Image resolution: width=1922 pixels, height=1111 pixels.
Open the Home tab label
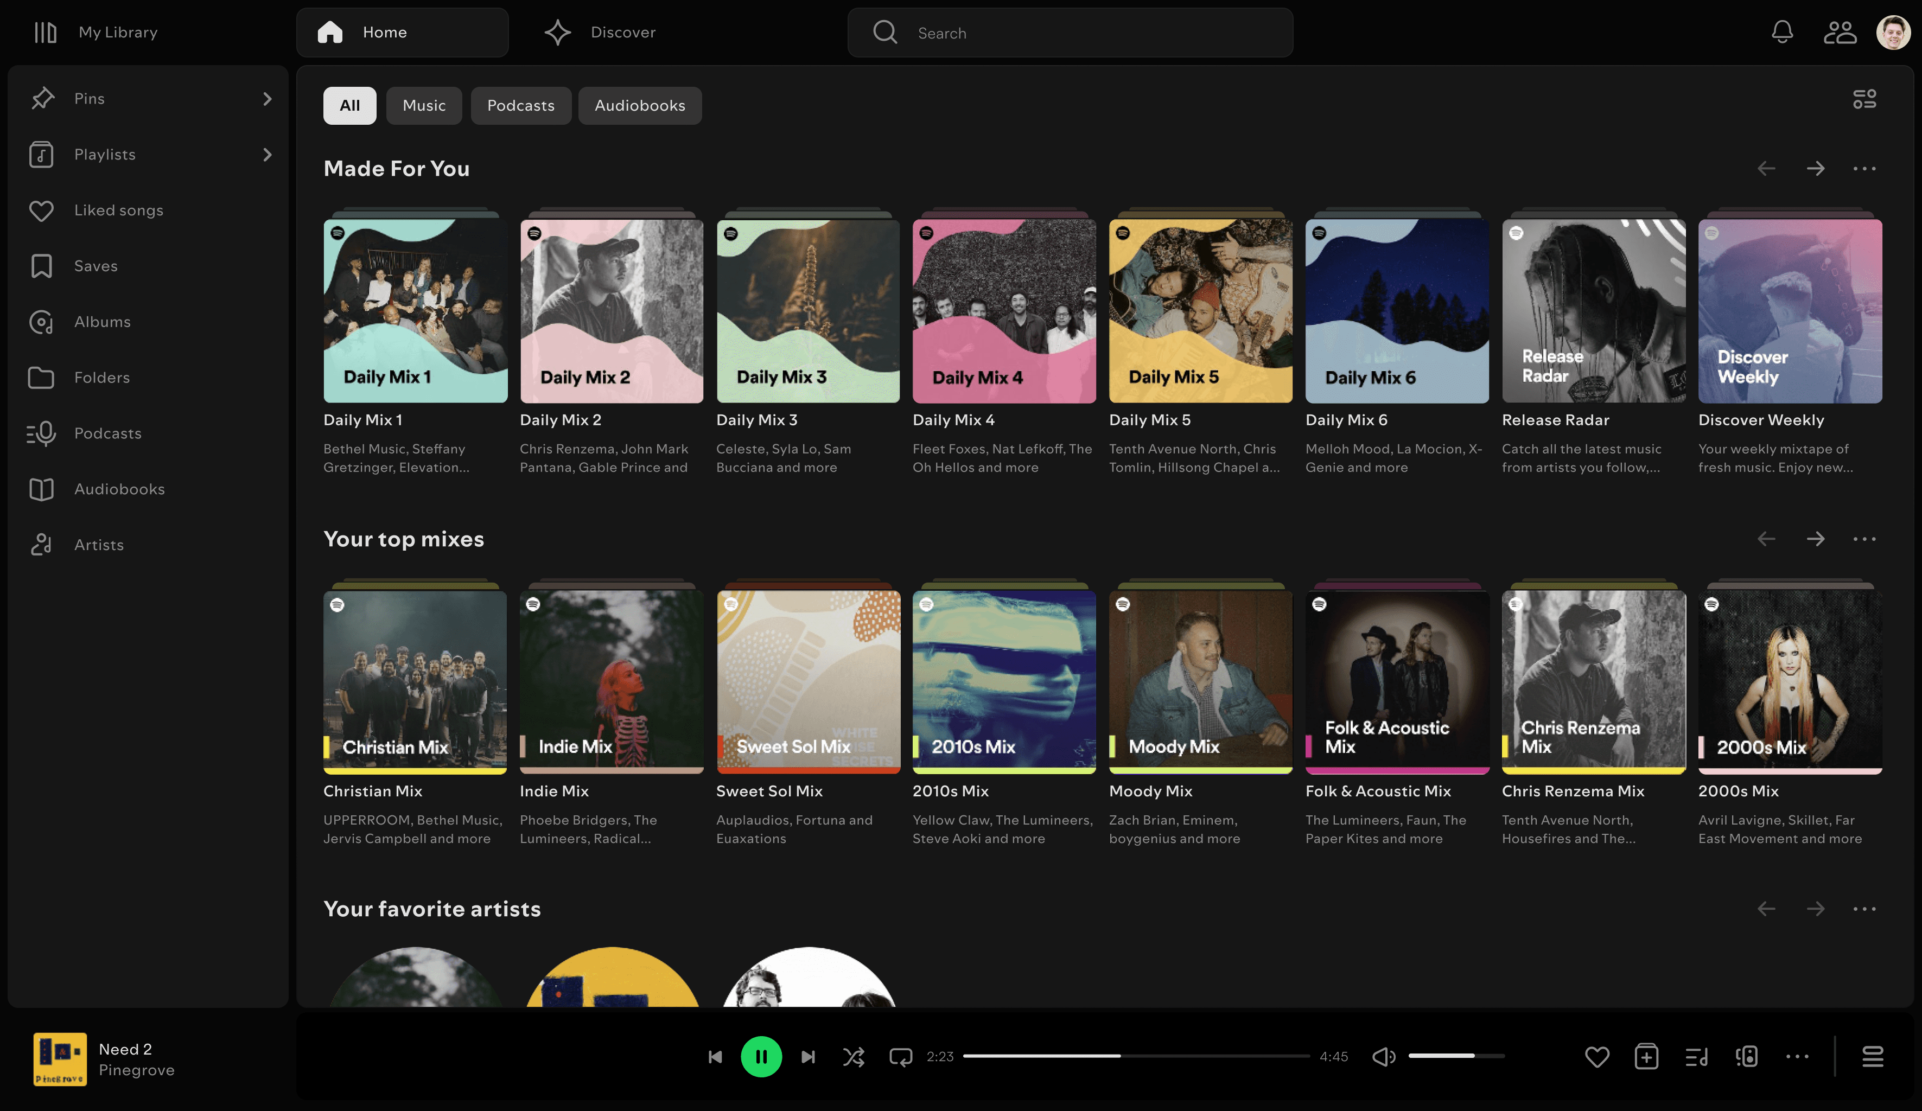(x=384, y=32)
